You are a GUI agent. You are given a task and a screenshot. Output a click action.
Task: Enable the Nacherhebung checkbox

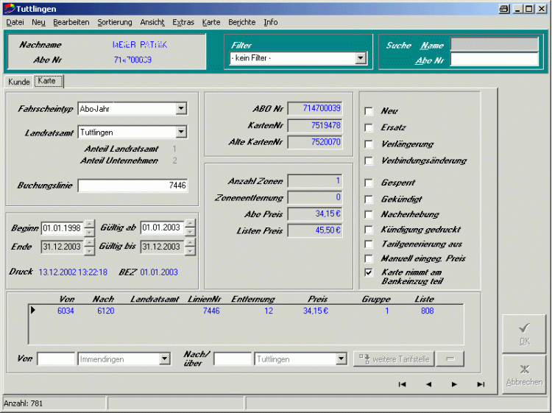(x=369, y=214)
